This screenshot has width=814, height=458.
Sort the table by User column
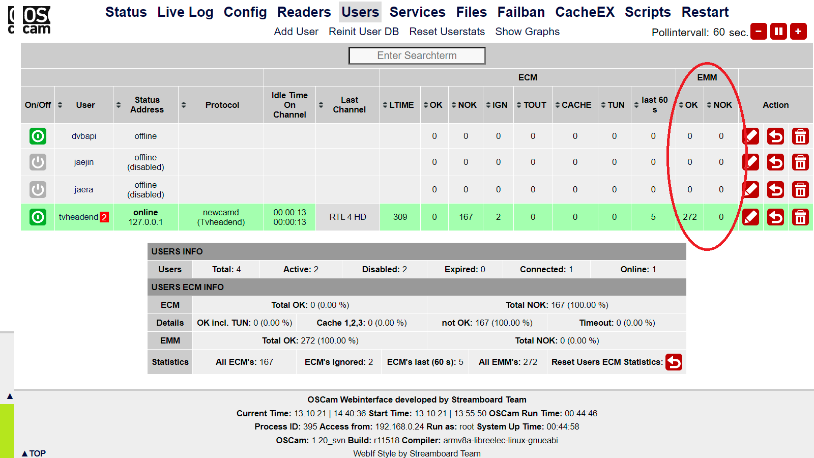[85, 105]
